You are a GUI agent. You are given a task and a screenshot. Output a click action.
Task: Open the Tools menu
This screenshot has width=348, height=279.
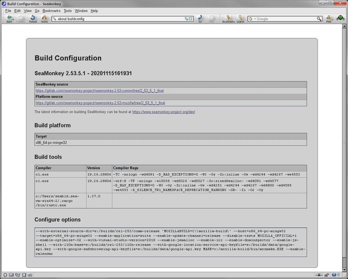tap(68, 11)
